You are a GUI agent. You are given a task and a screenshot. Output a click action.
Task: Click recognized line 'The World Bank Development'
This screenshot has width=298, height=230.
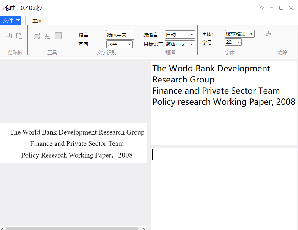[211, 68]
